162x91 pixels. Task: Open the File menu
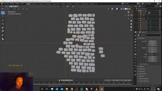pos(5,4)
